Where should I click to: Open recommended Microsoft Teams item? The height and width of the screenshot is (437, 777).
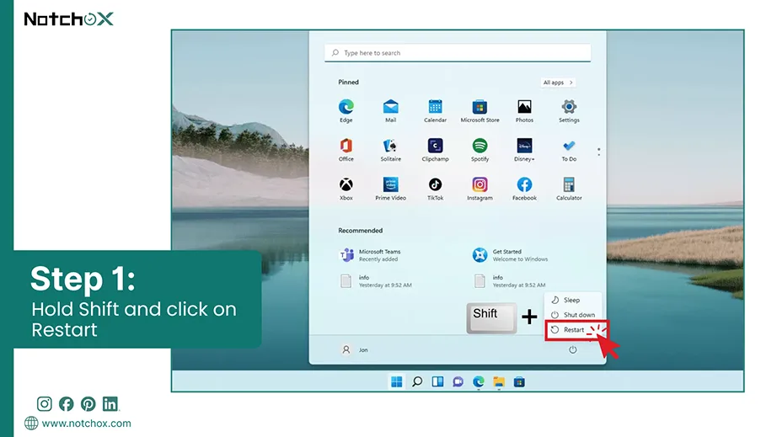click(371, 255)
